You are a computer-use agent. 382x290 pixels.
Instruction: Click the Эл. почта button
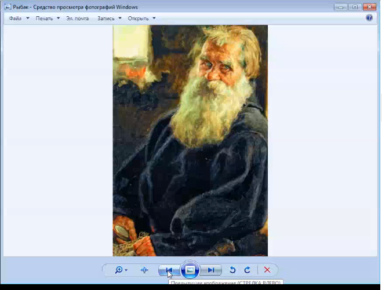tap(78, 19)
